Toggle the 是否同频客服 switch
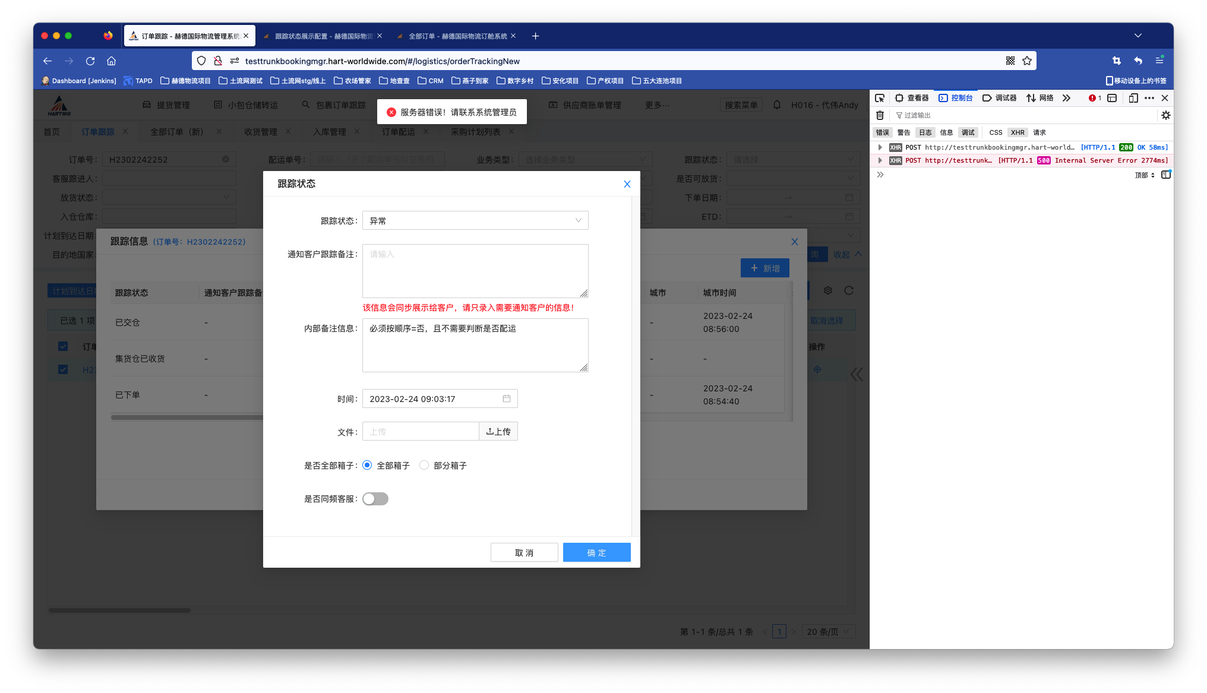1207x693 pixels. pyautogui.click(x=375, y=499)
